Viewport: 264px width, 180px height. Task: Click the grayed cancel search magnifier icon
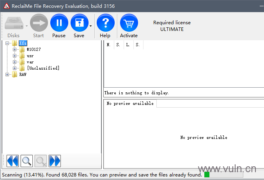(41, 161)
